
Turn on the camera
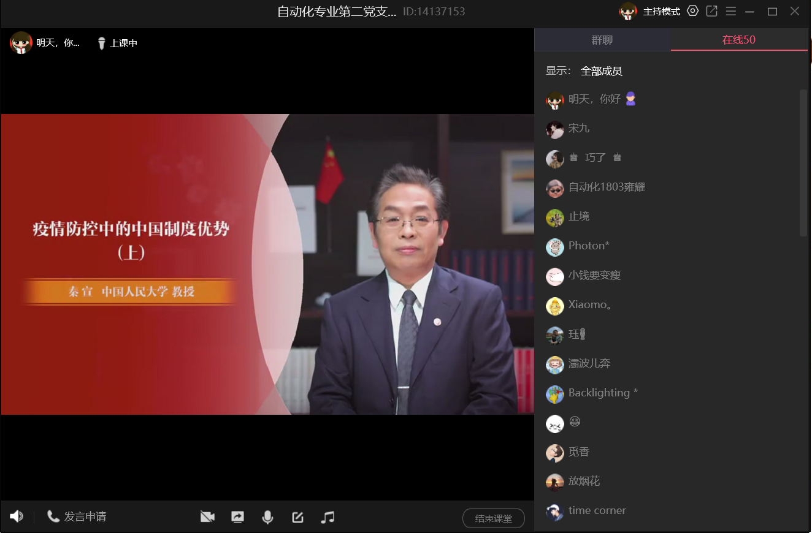(207, 517)
